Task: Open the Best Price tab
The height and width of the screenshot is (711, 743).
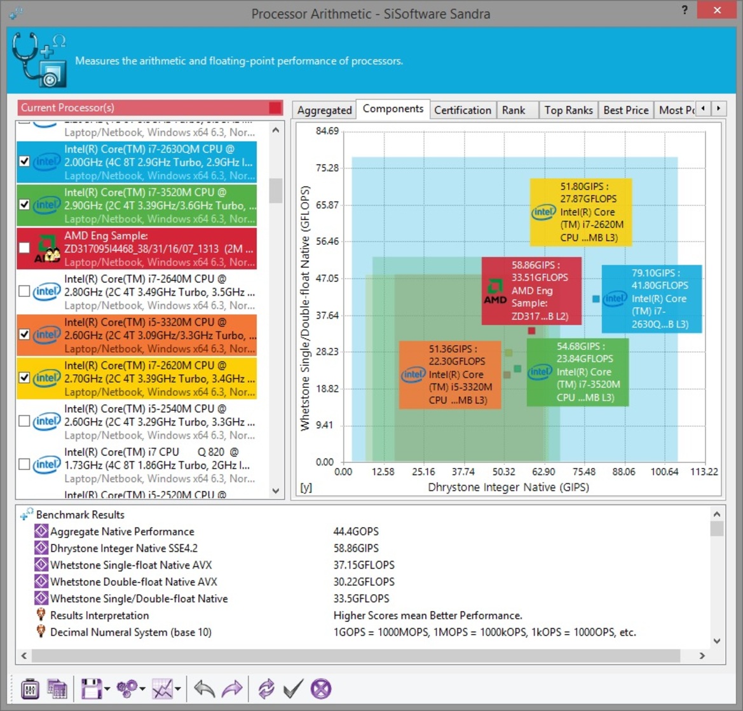Action: (626, 110)
